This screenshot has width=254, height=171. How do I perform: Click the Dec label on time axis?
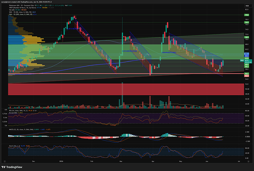click(x=33, y=161)
